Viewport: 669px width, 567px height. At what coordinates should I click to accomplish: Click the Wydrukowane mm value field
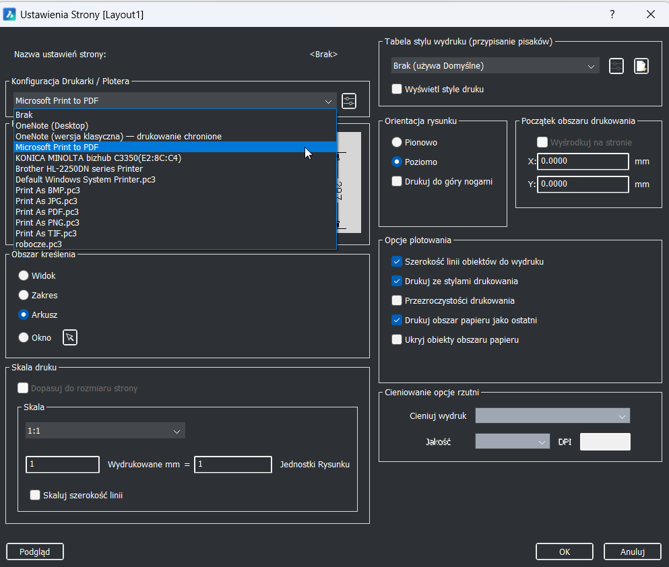[63, 464]
